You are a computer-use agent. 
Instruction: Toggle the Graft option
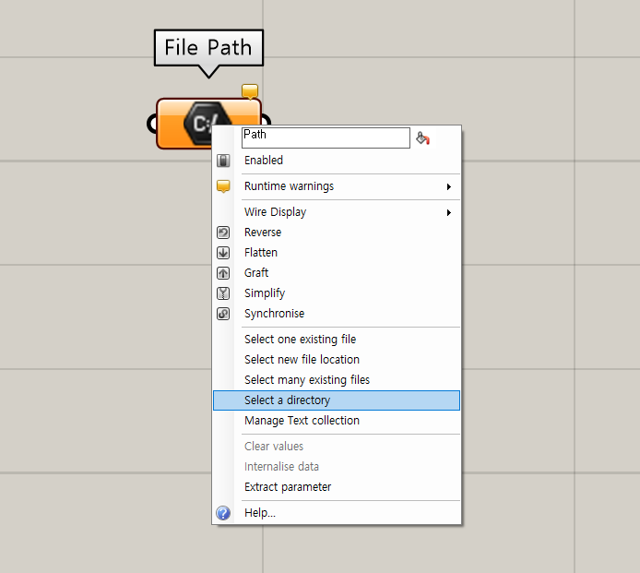tap(337, 272)
